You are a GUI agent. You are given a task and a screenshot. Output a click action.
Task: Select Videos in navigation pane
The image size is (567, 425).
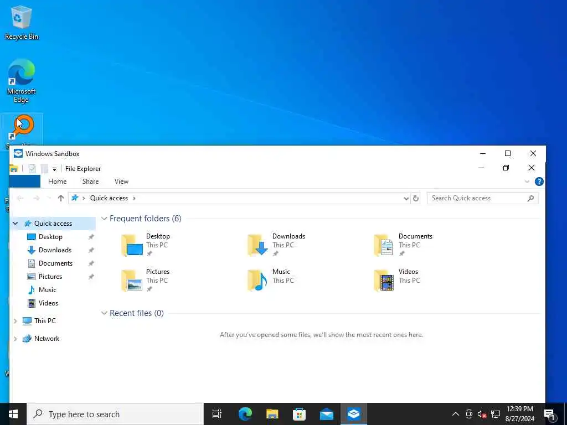49,303
